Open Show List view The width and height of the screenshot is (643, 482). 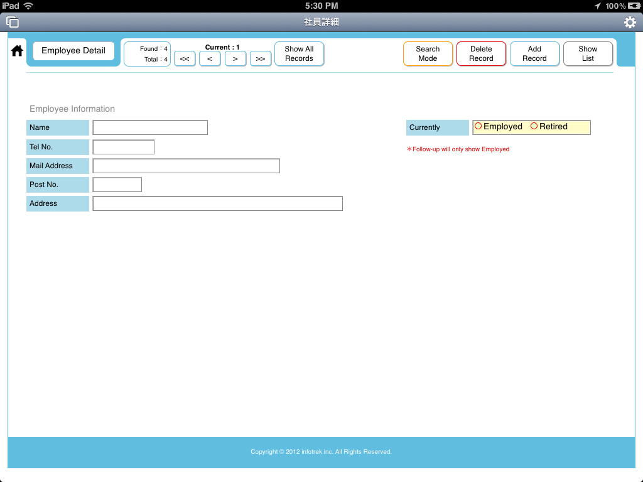point(588,54)
